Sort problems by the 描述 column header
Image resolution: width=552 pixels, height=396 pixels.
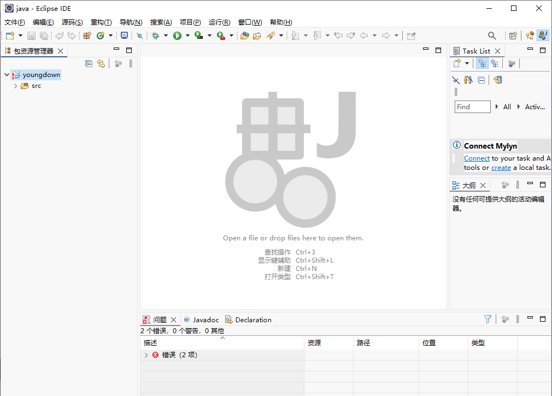point(222,343)
